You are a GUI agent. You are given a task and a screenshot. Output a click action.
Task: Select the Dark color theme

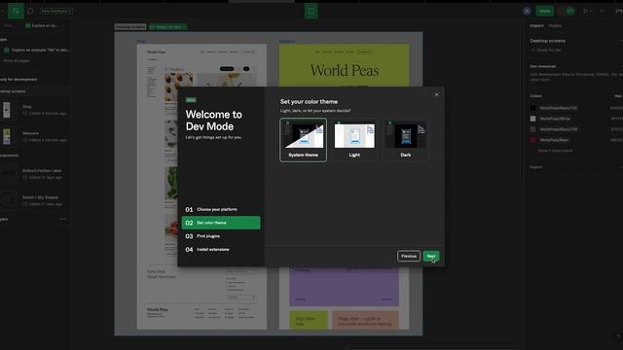(x=406, y=140)
